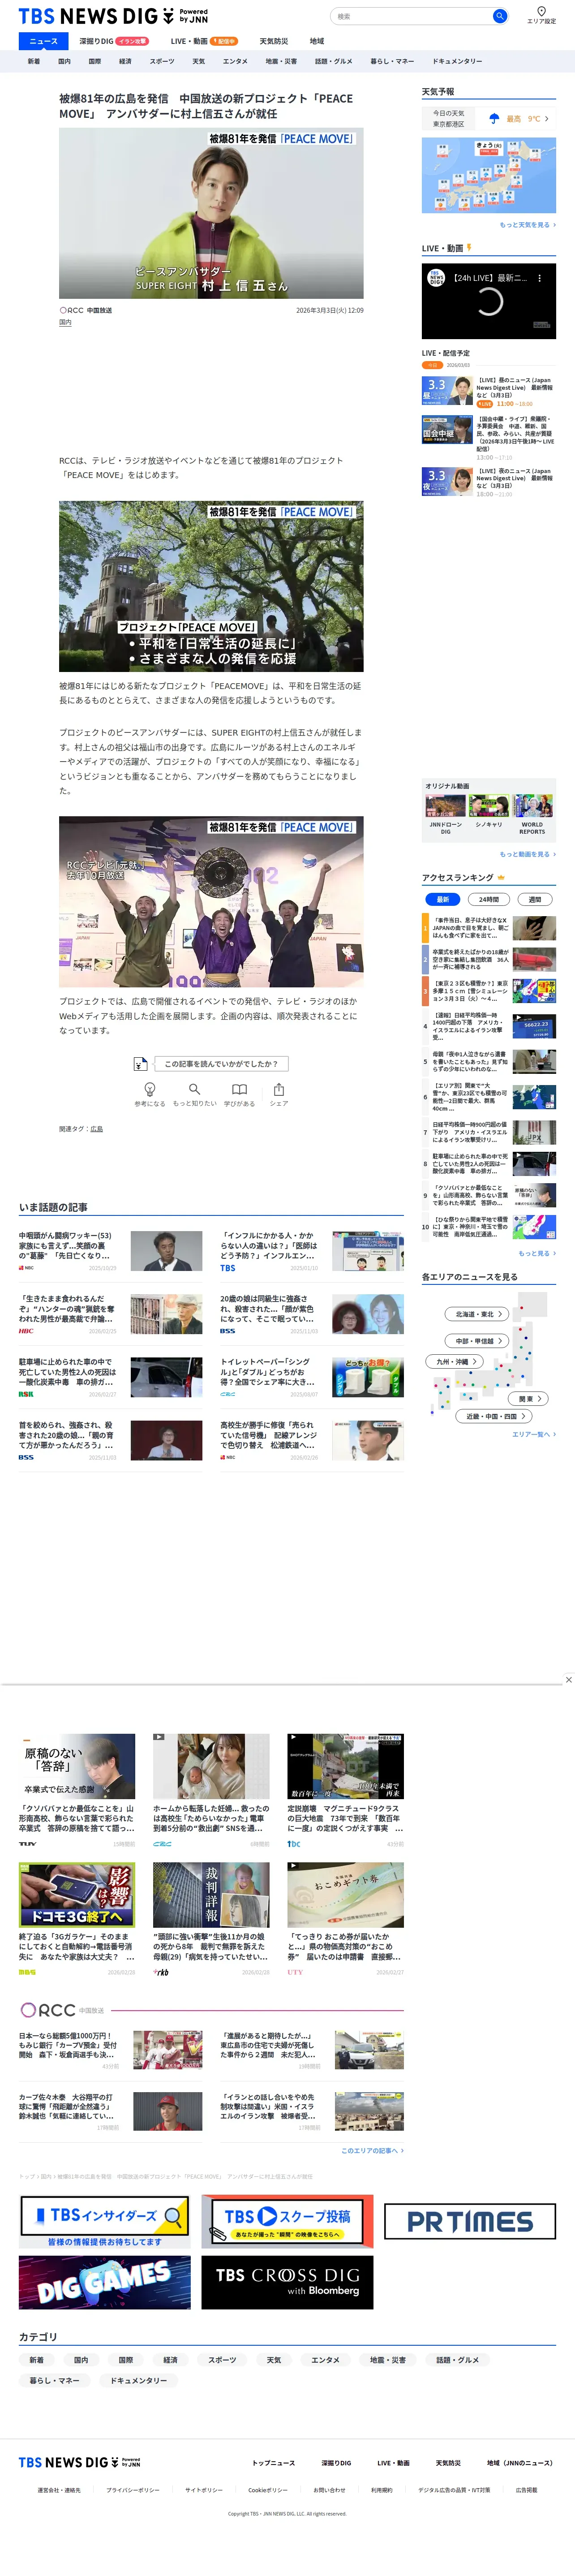Open the Atomic Bomb Dome article image
This screenshot has width=575, height=2576.
click(x=211, y=586)
